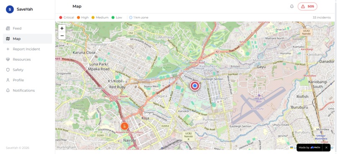
Task: Click the 'UCB2 Nairobi R' map tag
Action: (x=189, y=136)
